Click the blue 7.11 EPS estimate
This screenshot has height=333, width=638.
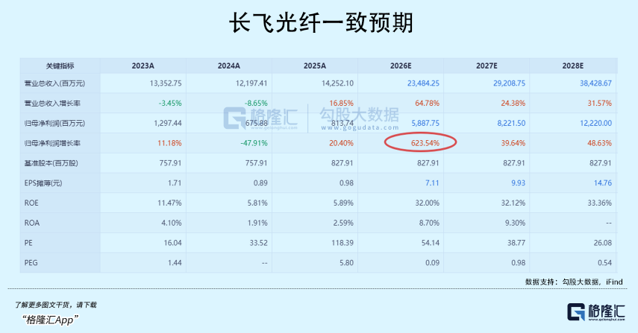(x=431, y=181)
